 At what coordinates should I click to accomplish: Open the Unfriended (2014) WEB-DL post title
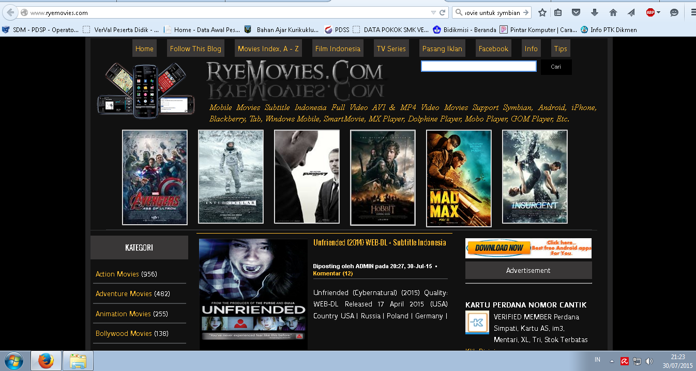pos(380,242)
